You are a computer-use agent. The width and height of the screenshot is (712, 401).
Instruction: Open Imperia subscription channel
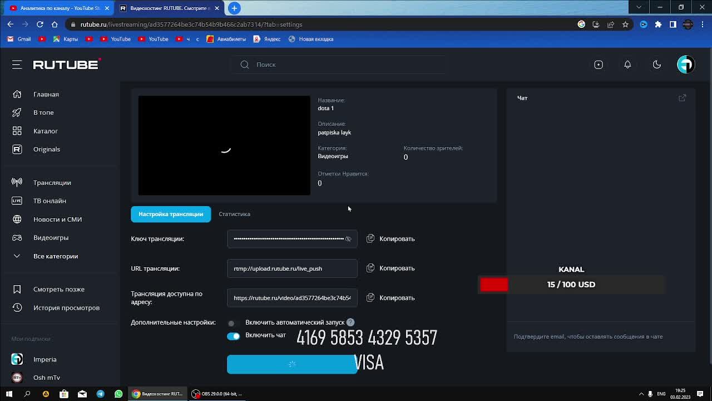point(44,359)
